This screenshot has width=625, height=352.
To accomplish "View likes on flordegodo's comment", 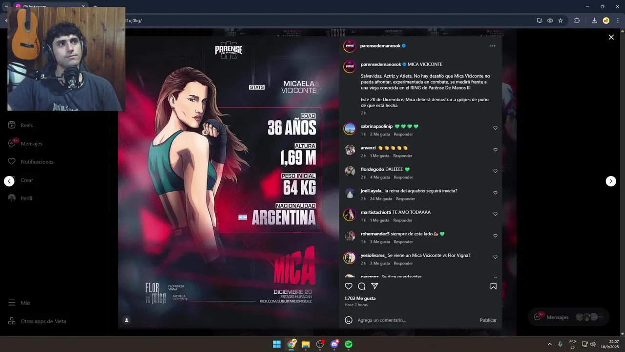I will coord(380,177).
